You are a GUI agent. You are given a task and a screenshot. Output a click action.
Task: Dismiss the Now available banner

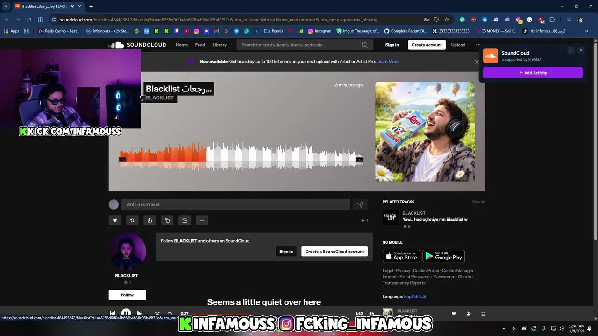(477, 62)
